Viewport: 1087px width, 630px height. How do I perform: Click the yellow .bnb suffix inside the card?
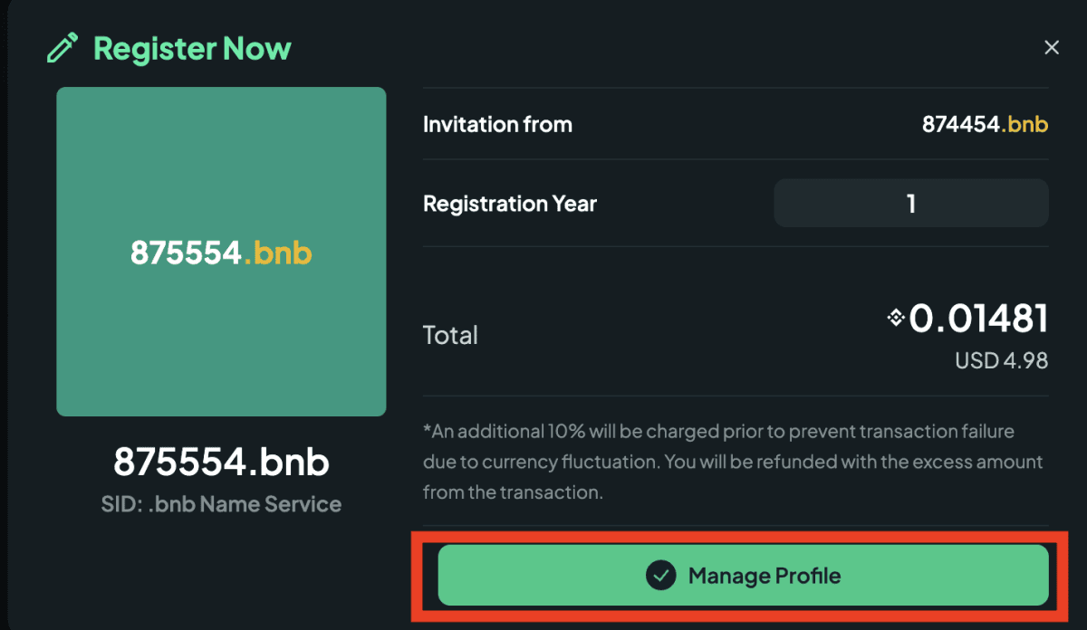277,253
